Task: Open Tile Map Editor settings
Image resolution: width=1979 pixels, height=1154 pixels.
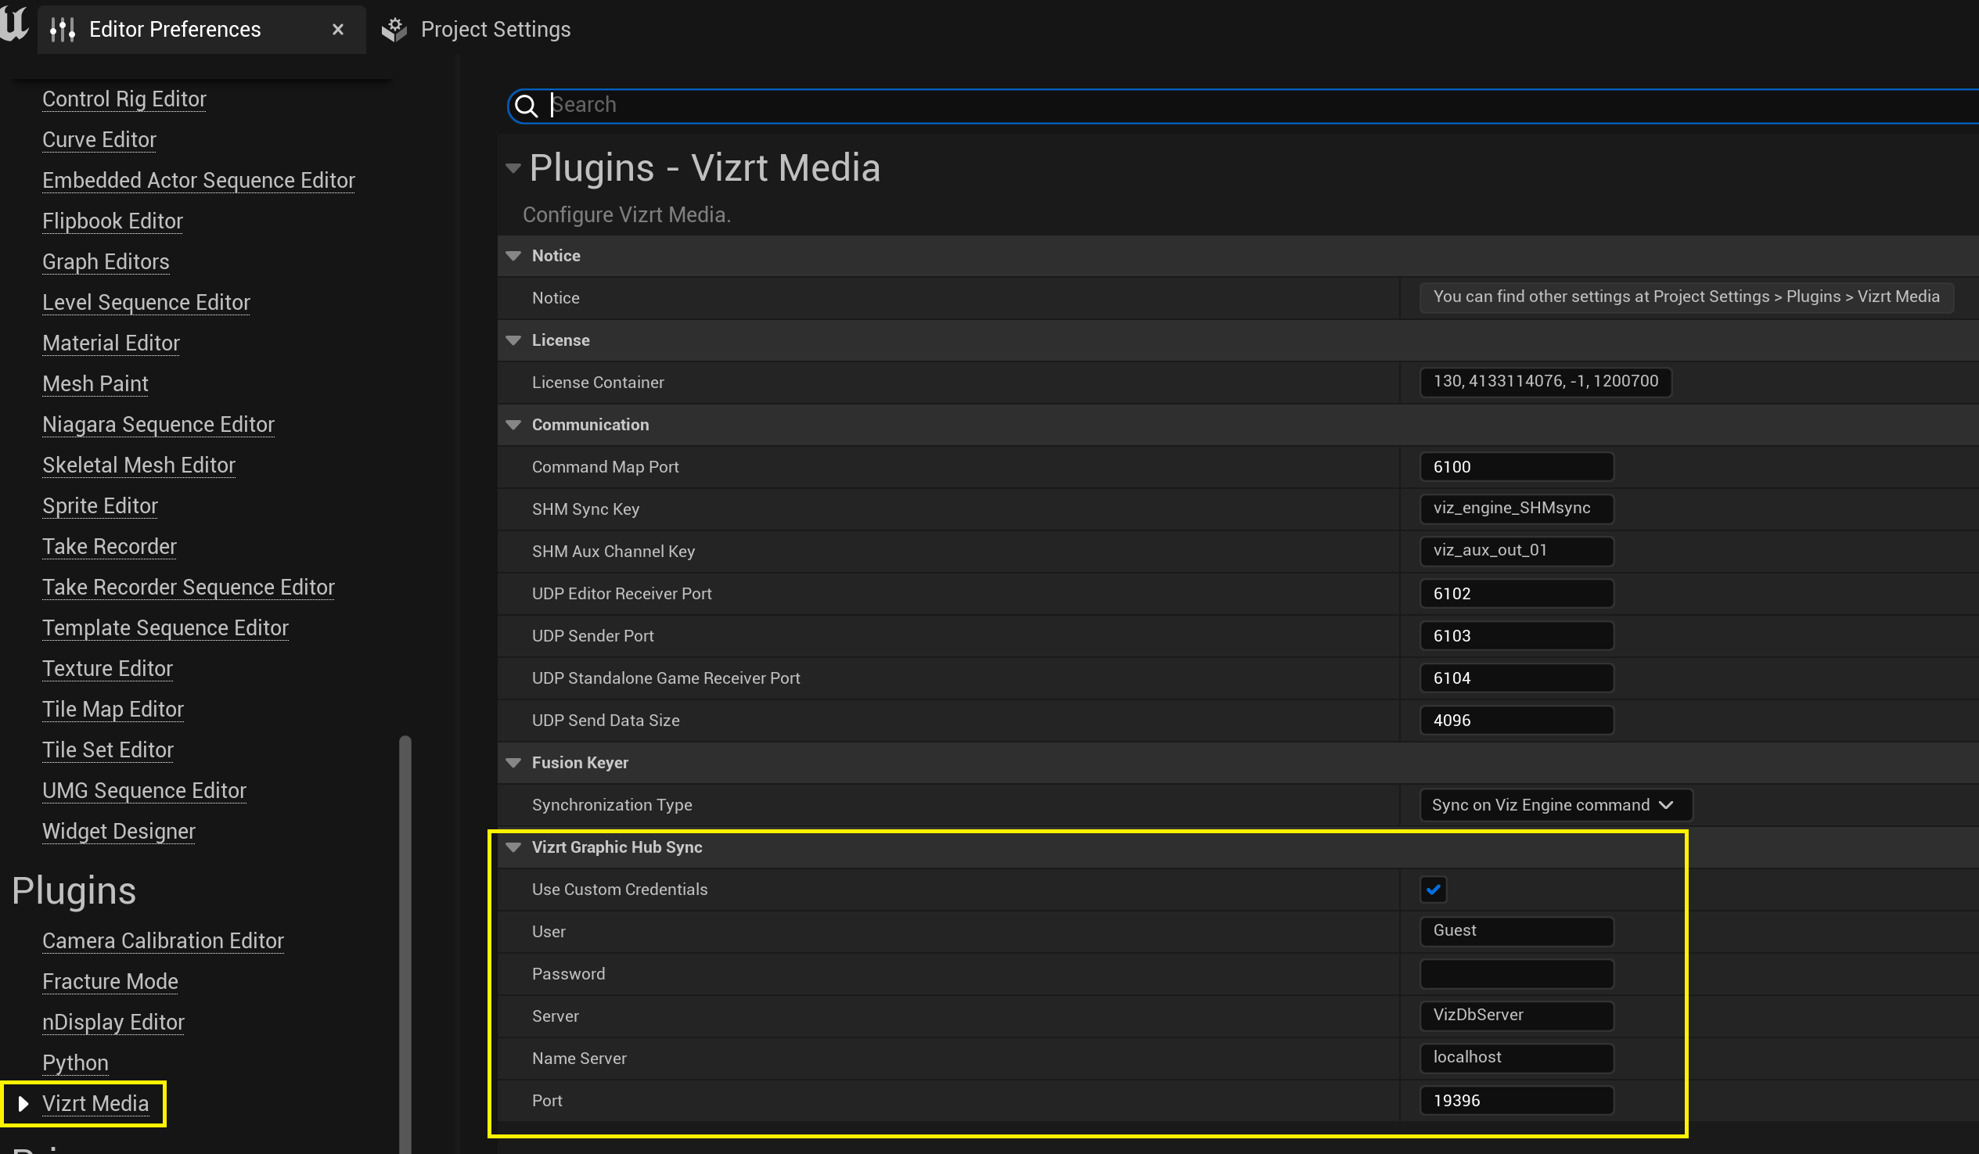Action: [113, 710]
